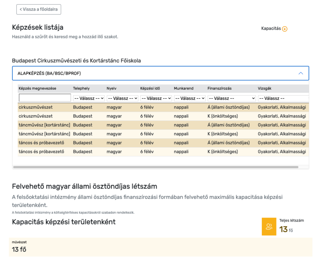Open the Képzési idő filter dropdown
Viewport: 321px width, 257px height.
(x=156, y=98)
